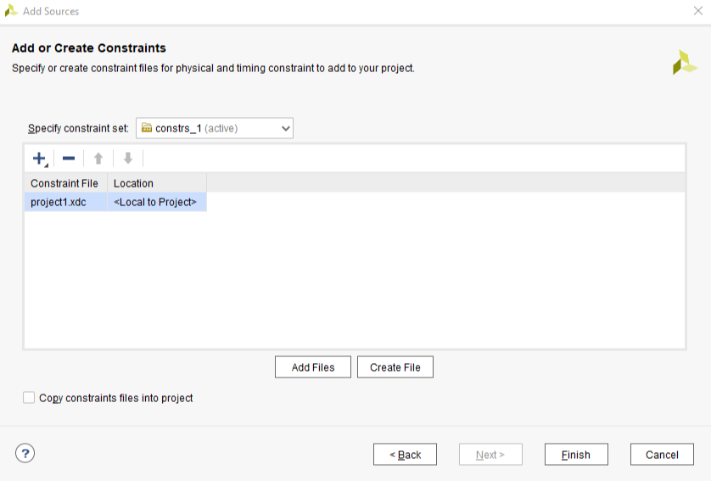Click the plus icon to add constraint

coord(39,159)
